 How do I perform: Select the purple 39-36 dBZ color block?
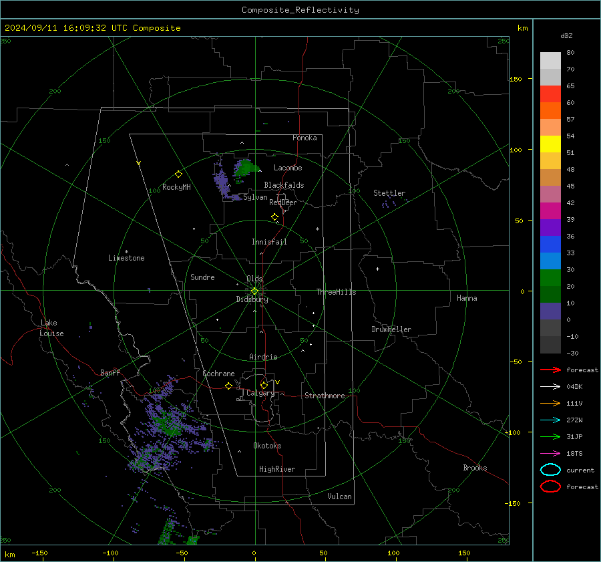(550, 228)
